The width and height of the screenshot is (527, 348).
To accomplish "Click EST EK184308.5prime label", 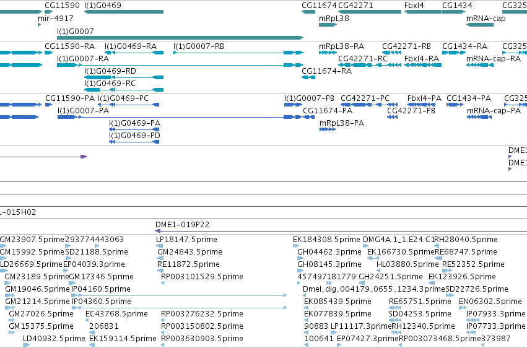I will click(326, 240).
